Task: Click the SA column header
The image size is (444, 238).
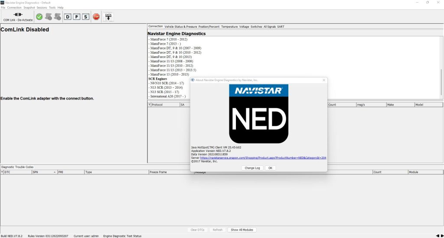Action: [185, 105]
